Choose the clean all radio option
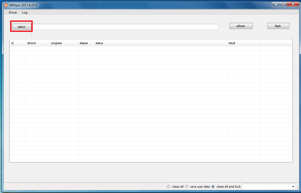 [x=169, y=187]
